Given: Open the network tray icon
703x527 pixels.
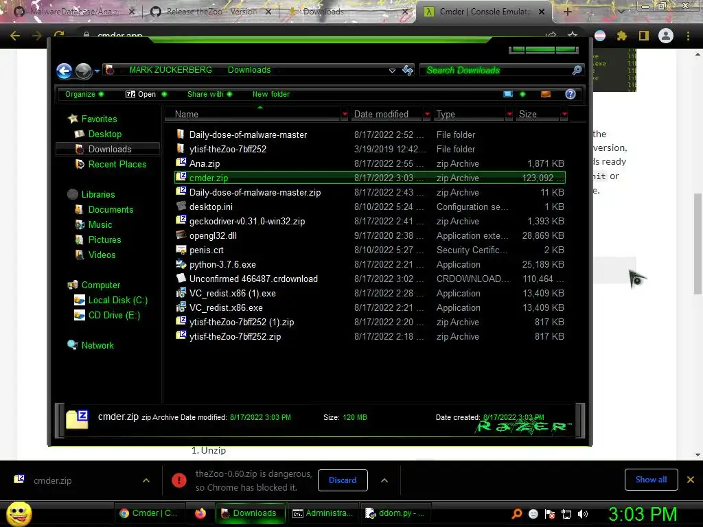Looking at the screenshot, I should point(566,514).
